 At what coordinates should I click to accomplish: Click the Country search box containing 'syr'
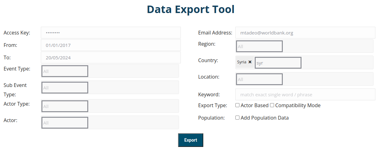[x=278, y=63]
